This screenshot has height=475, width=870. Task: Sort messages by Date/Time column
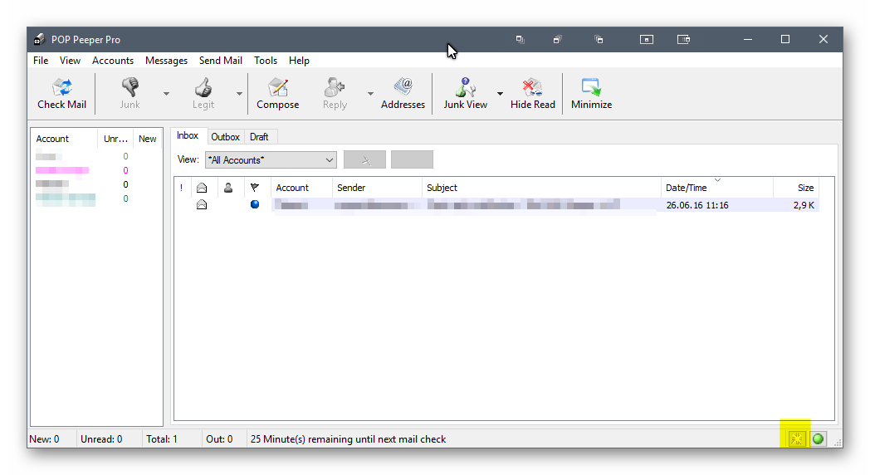717,188
